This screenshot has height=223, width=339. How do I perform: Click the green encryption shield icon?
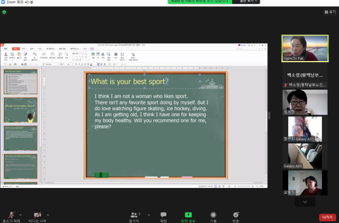[4, 12]
